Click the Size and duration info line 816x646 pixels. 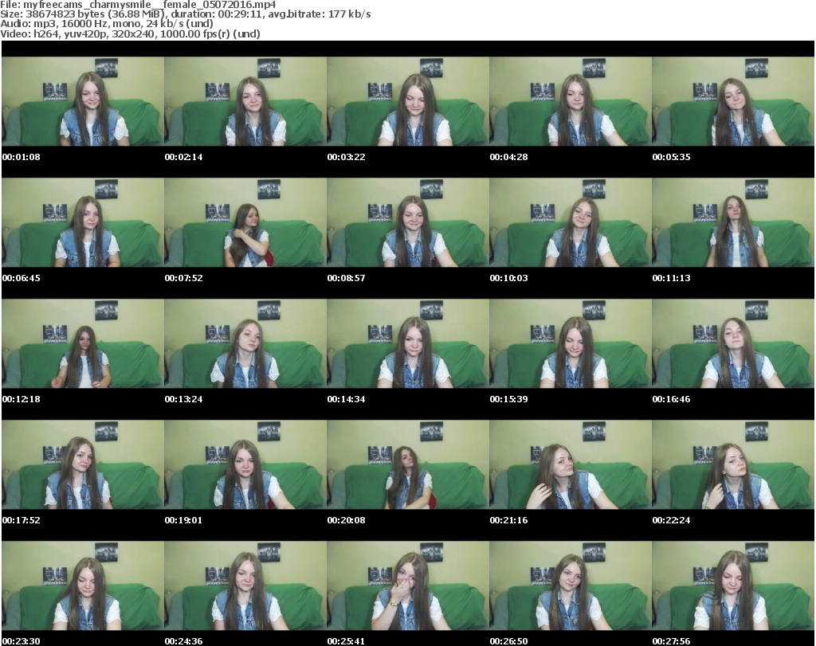click(x=185, y=14)
